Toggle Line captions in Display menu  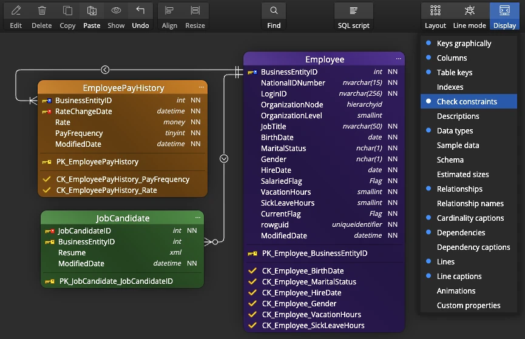(x=469, y=276)
